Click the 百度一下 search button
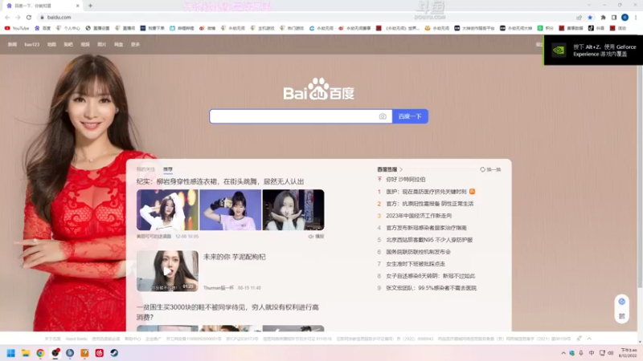643x361 pixels. coord(410,116)
